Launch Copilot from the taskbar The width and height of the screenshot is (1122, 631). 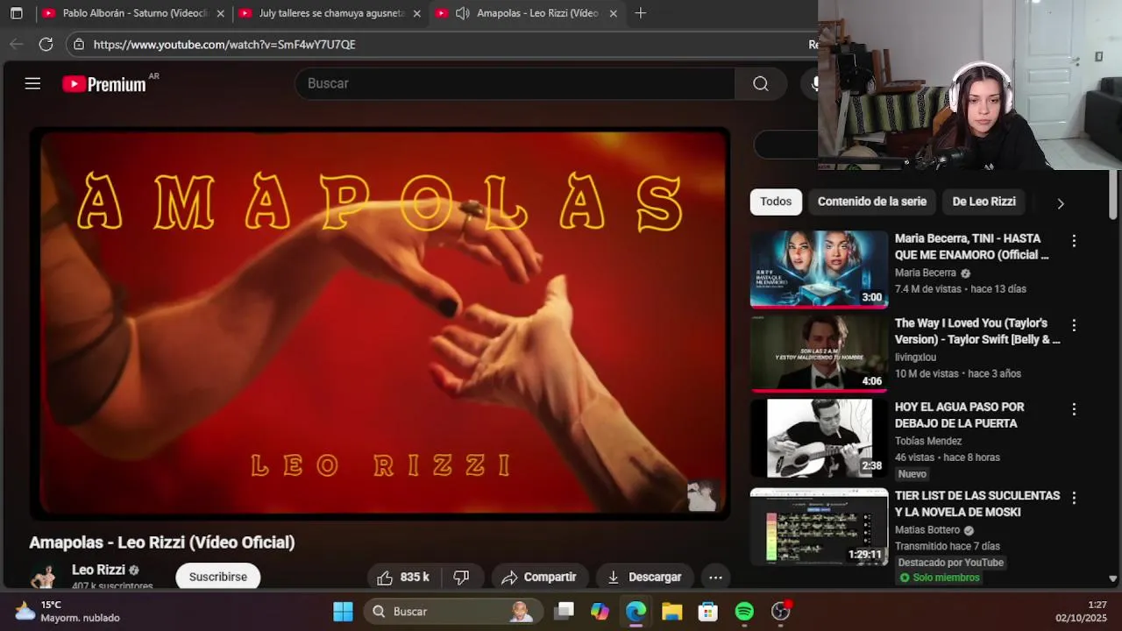600,612
